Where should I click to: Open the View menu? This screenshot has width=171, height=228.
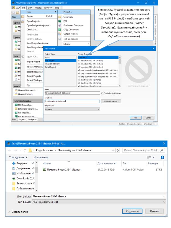pyautogui.click(x=30, y=8)
